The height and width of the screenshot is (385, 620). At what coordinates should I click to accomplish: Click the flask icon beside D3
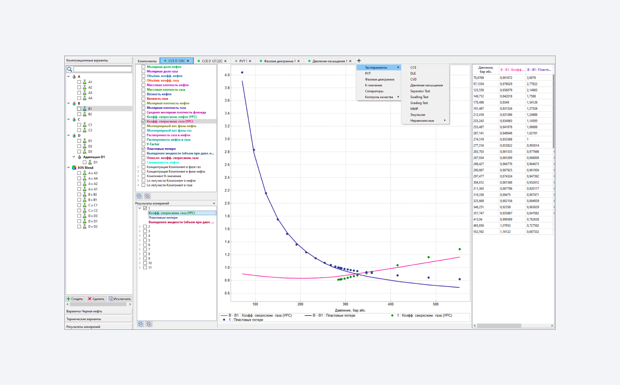[x=85, y=152]
